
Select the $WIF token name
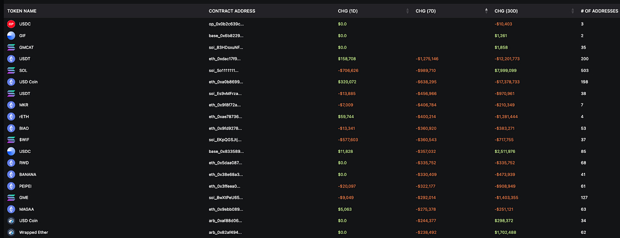pyautogui.click(x=24, y=140)
